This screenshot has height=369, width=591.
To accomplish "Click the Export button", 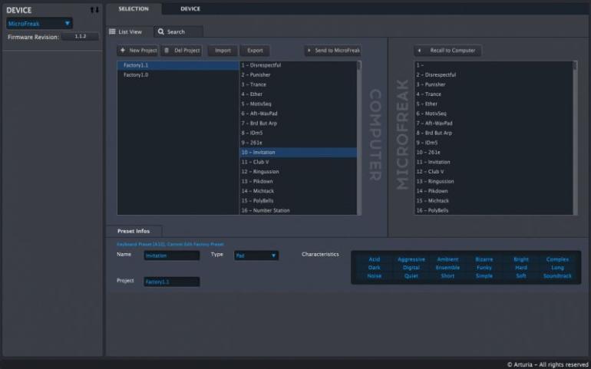I will [255, 51].
